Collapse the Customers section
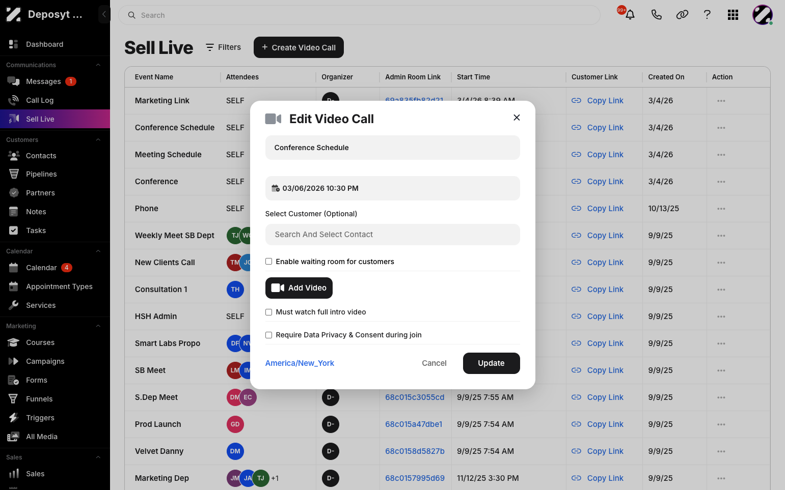Viewport: 785px width, 490px height. pos(98,140)
